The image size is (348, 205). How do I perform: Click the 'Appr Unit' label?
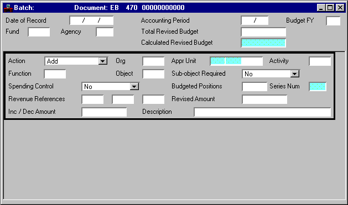pos(184,61)
